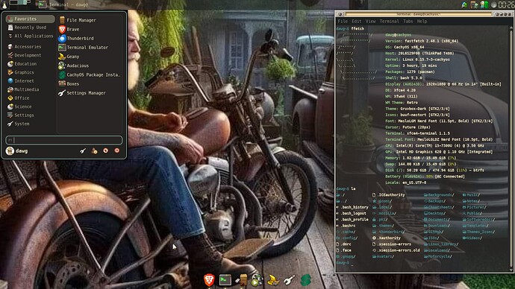Screen dimensions: 515x289
Task: Click the clipboard tray icon in top panel
Action: 474,4
